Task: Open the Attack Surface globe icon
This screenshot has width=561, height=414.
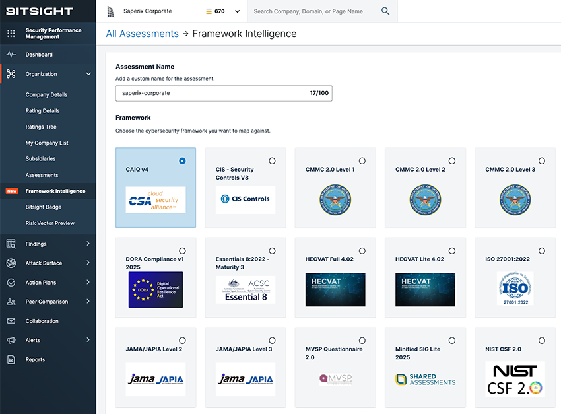Action: [11, 262]
